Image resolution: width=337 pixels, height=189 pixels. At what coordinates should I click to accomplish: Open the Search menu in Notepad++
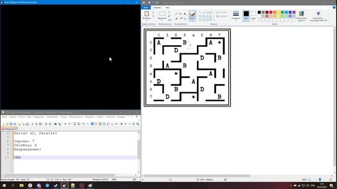click(x=22, y=117)
